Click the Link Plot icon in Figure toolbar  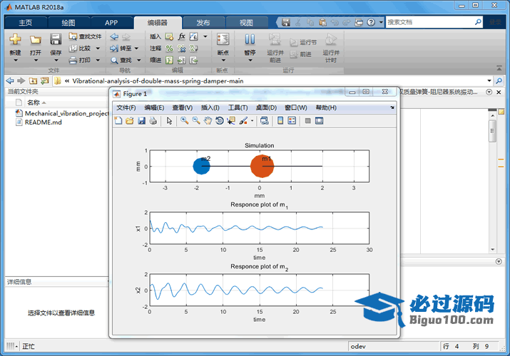pos(265,121)
